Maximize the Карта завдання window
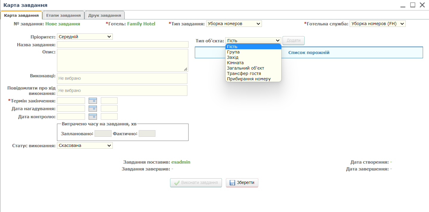This screenshot has width=429, height=212. tap(413, 5)
